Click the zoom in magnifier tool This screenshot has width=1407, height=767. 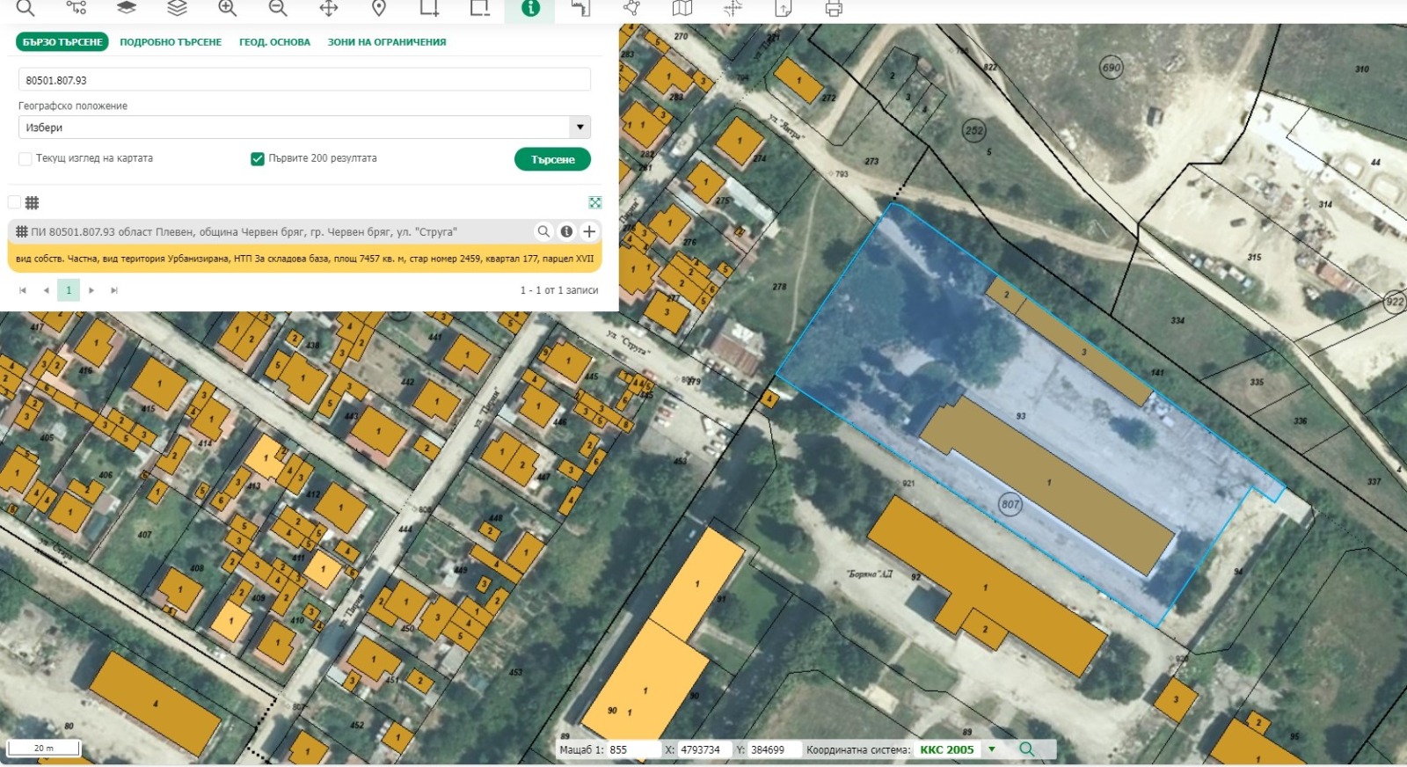click(x=228, y=8)
